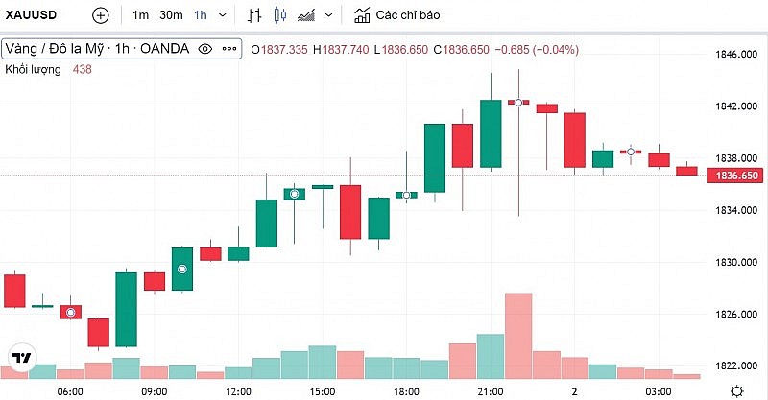Choose the area chart style icon

307,15
